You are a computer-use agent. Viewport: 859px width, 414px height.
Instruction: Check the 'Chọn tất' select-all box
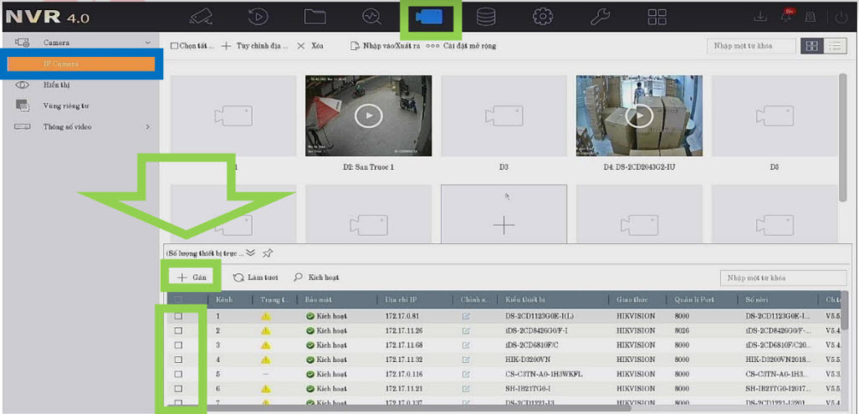click(174, 46)
